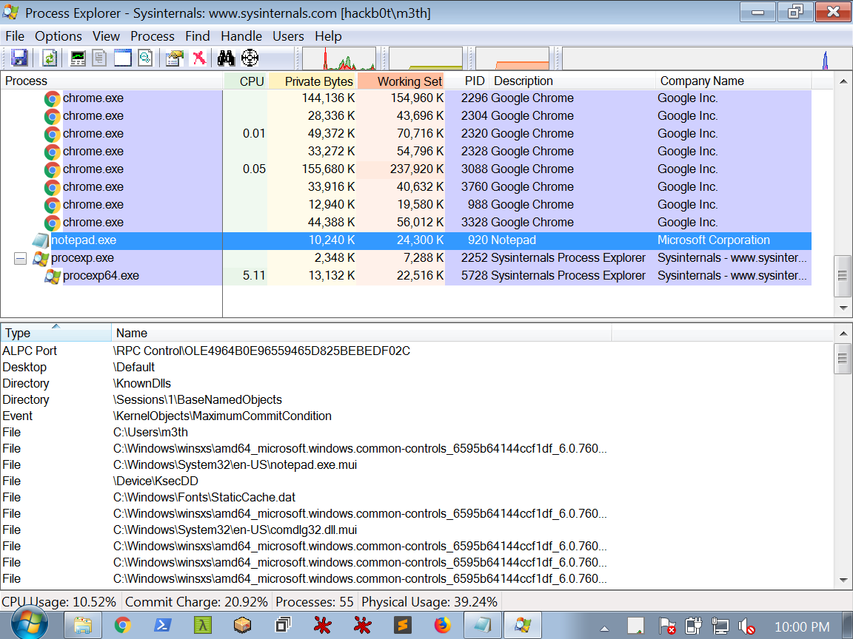Select the notepad.exe process row

[x=406, y=240]
